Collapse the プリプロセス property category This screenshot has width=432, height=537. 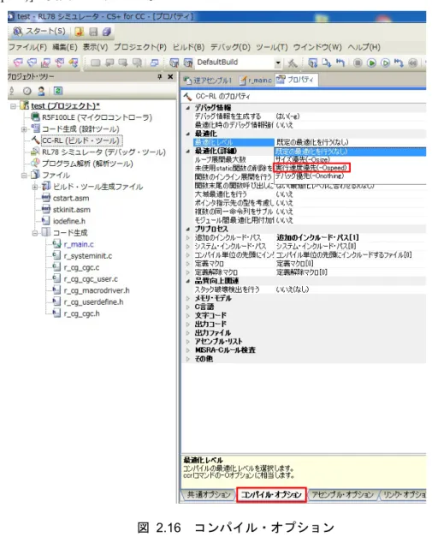188,230
